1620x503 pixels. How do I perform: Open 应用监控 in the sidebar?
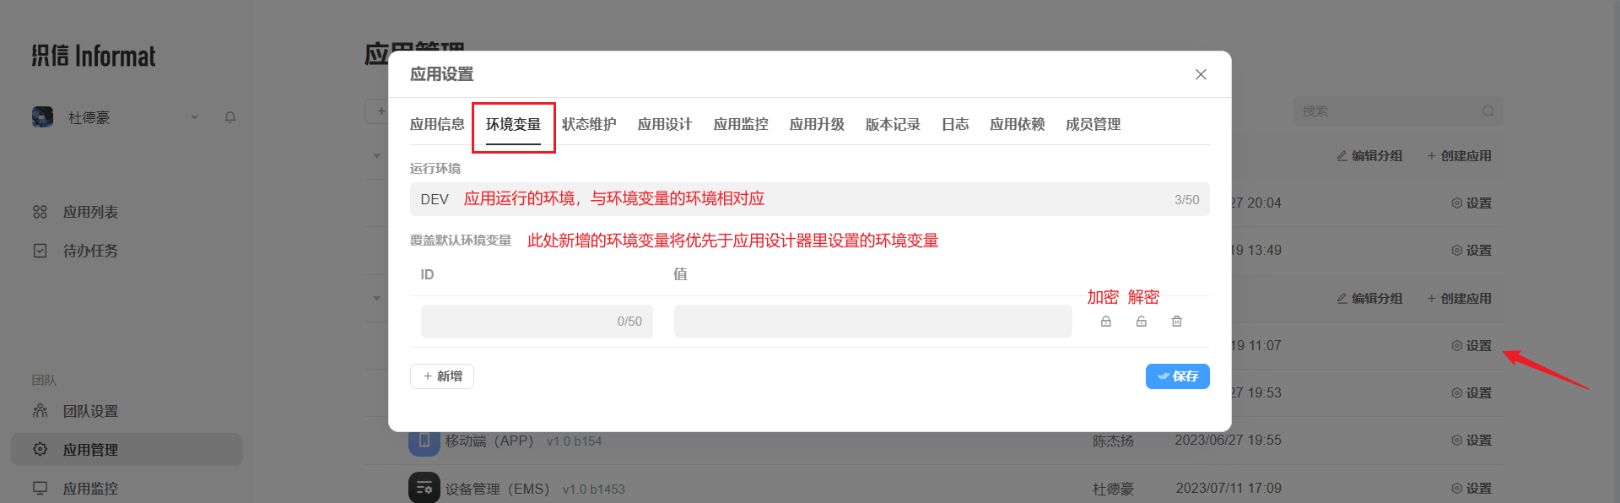90,489
